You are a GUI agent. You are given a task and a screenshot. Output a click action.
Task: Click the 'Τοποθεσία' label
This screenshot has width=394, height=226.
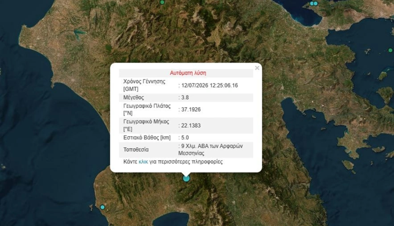tap(136, 150)
